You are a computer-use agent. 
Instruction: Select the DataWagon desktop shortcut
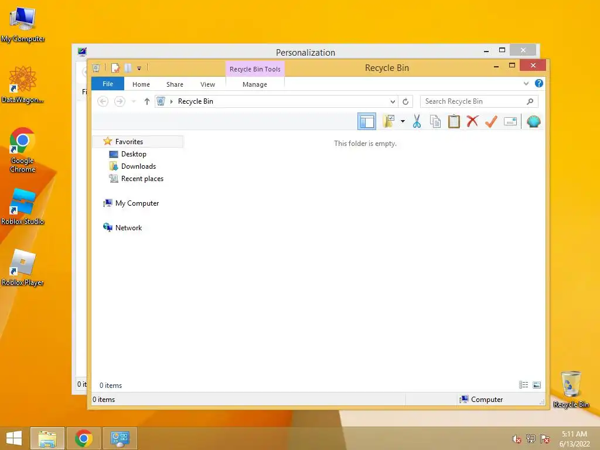coord(23,84)
